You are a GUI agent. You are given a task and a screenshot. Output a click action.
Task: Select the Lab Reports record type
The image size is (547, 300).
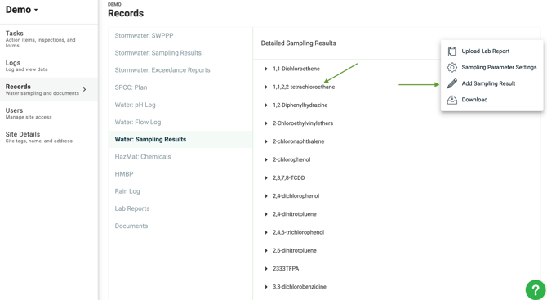coord(132,208)
